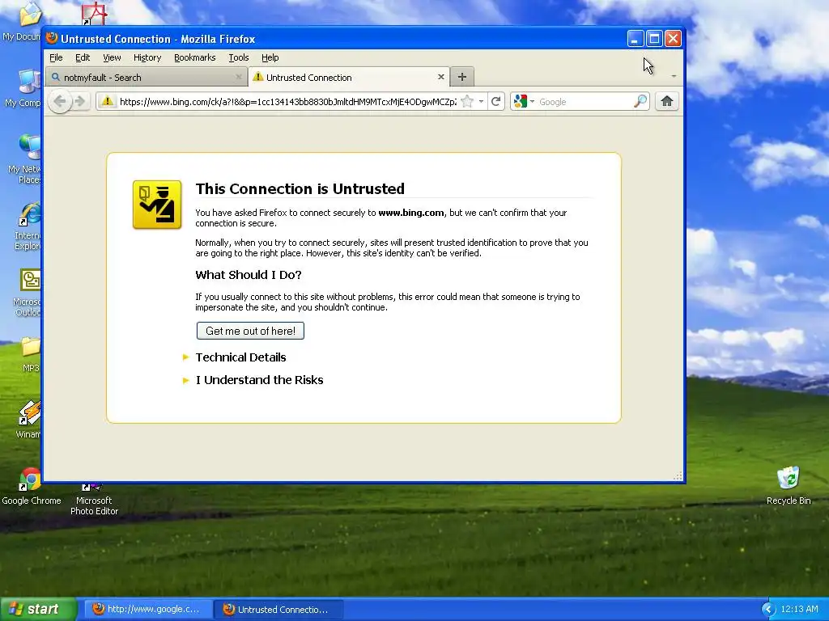Switch to http://www.google.c... taskbar window

[147, 609]
